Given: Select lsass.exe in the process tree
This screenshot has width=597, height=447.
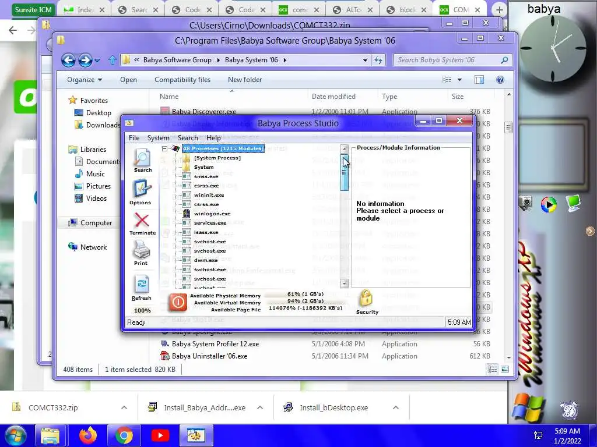Looking at the screenshot, I should coord(206,232).
